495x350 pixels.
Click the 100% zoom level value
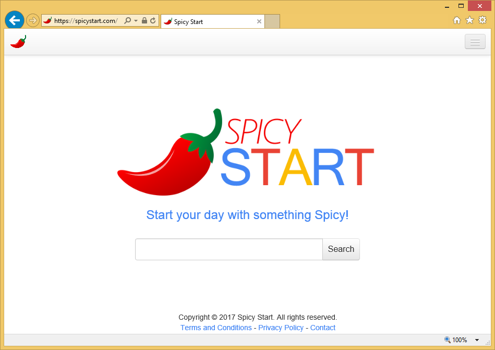pyautogui.click(x=460, y=340)
